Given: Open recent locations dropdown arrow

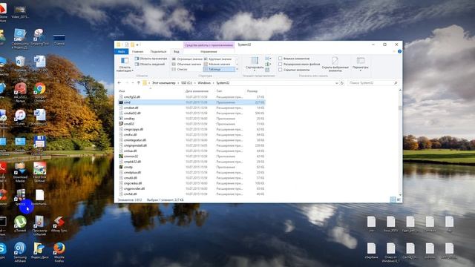Looking at the screenshot, I should 133,82.
